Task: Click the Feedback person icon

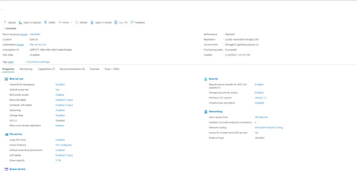Action: 132,22
